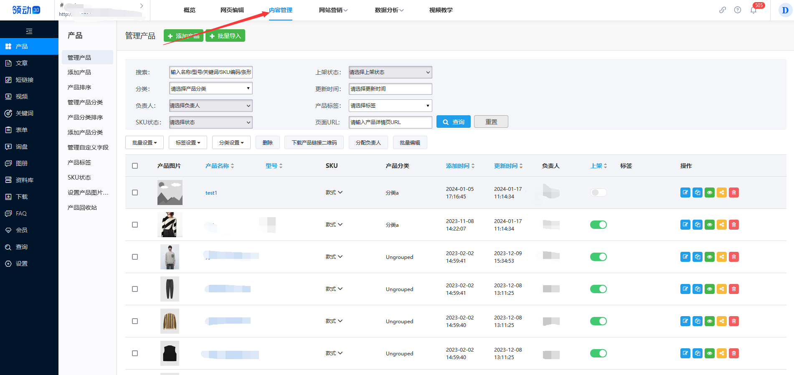The image size is (794, 375).
Task: Check the checkbox for test1 product row
Action: coord(135,193)
